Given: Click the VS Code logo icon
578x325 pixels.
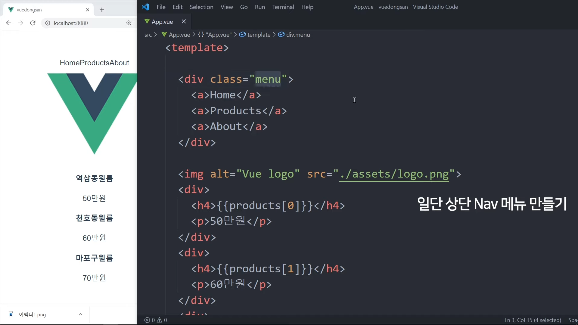Looking at the screenshot, I should coord(146,7).
